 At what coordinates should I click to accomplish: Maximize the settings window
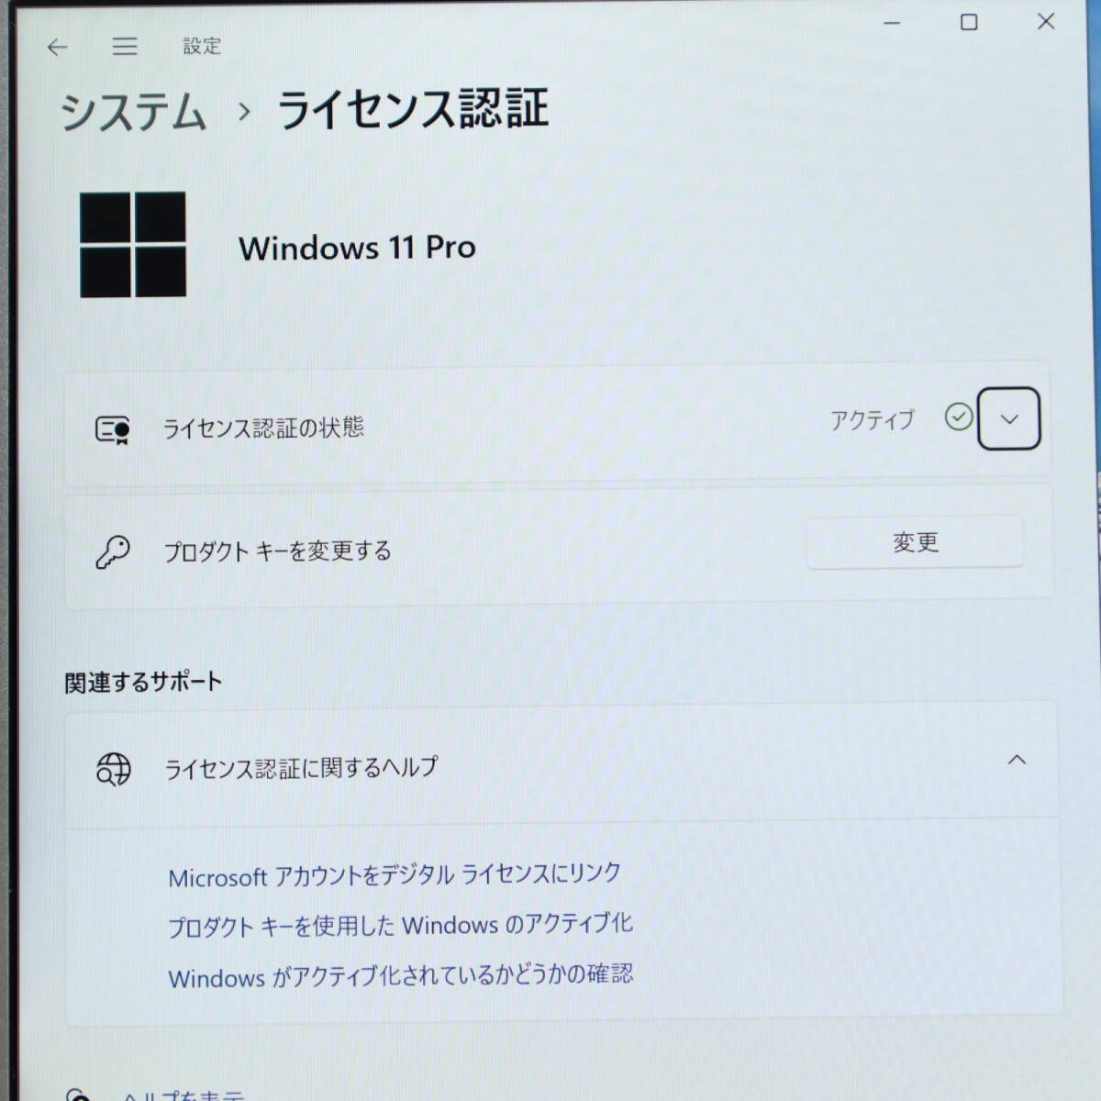click(969, 22)
